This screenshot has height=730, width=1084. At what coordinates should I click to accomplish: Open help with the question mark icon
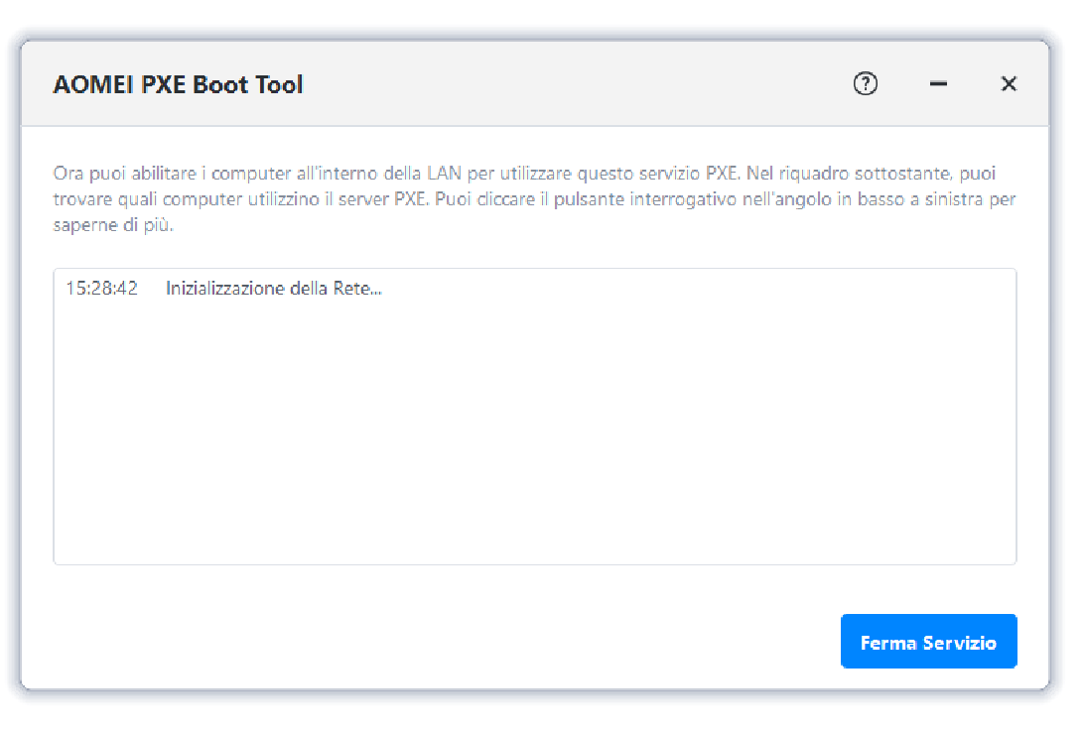(x=866, y=84)
